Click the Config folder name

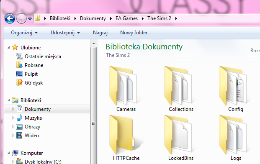tap(236, 109)
